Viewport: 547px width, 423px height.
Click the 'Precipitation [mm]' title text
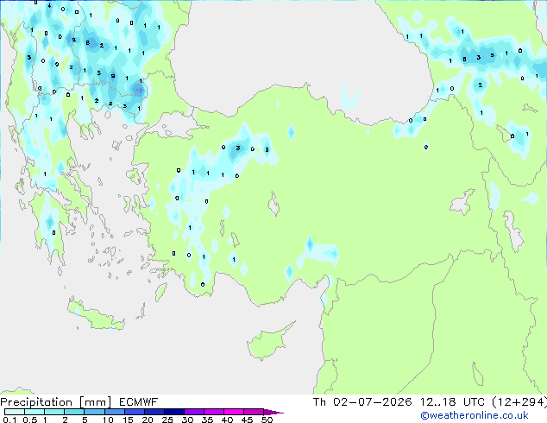tap(56, 402)
